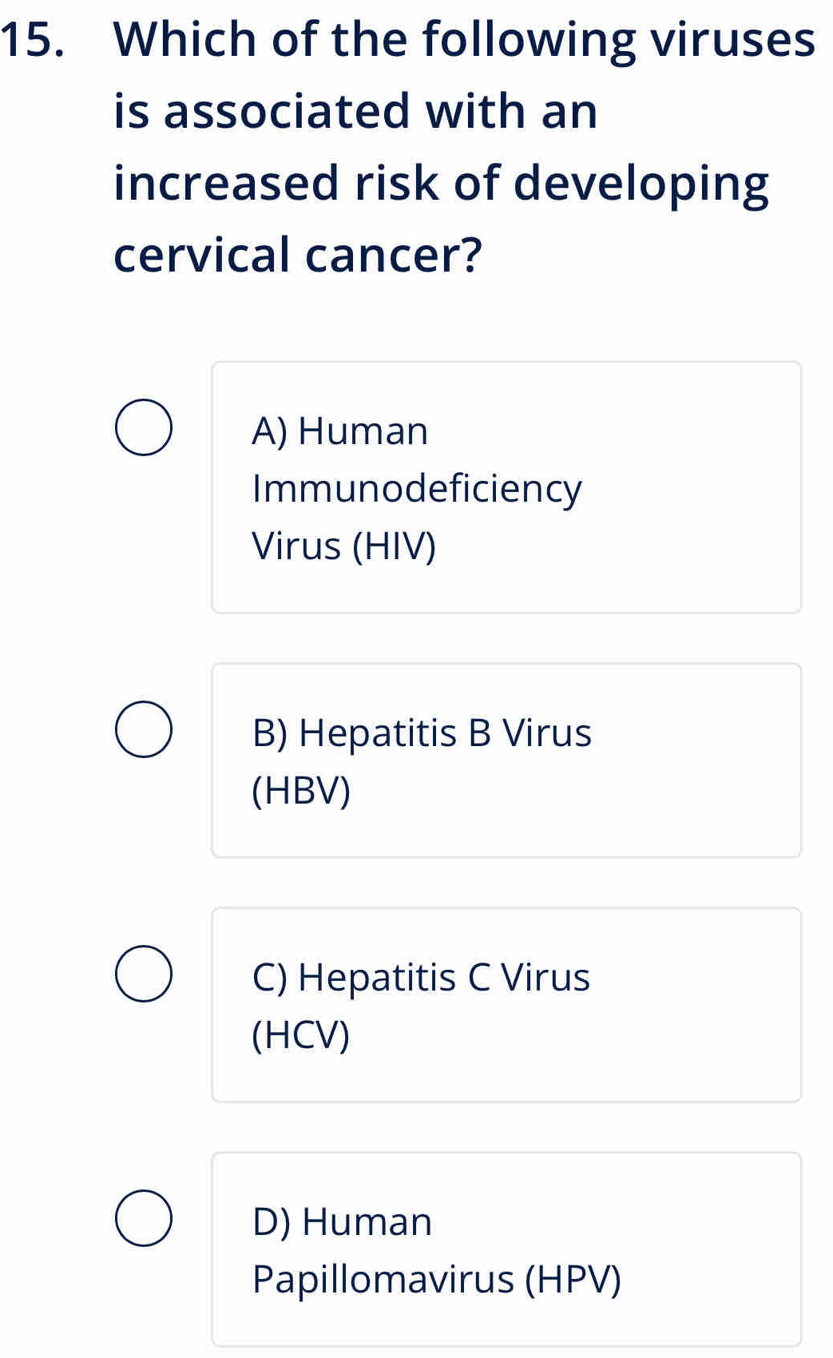The width and height of the screenshot is (833, 1358).
Task: Select the radio button for option A
Action: coord(144,428)
